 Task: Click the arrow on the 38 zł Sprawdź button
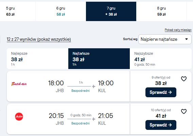pyautogui.click(x=170, y=92)
